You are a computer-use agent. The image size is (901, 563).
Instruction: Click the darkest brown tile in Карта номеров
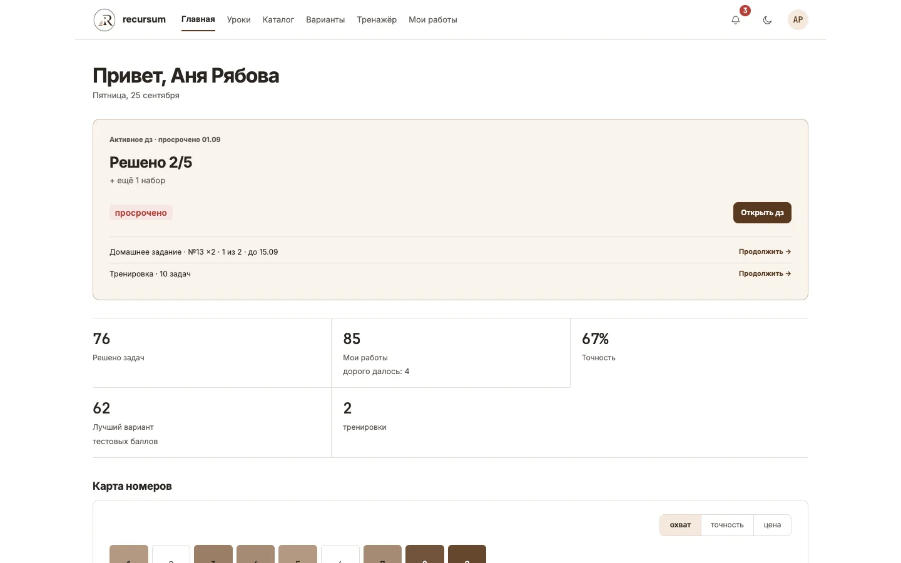pos(467,554)
